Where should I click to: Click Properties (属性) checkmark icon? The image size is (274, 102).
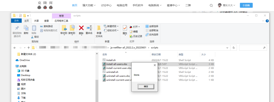pyautogui.click(x=125, y=28)
